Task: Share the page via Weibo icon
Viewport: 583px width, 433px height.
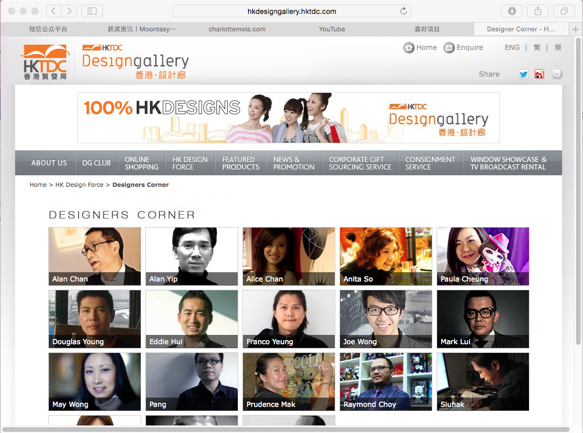Action: [x=539, y=74]
